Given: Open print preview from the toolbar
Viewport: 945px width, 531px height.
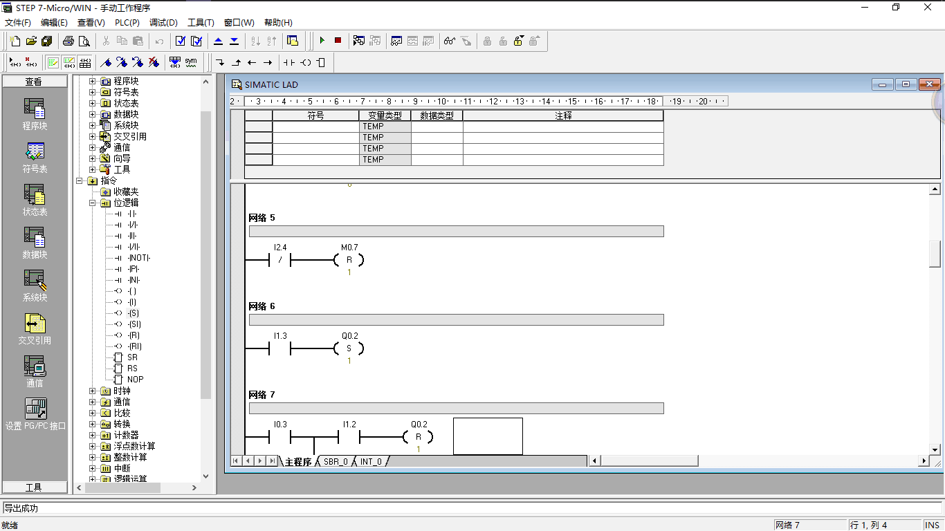Looking at the screenshot, I should coord(84,41).
